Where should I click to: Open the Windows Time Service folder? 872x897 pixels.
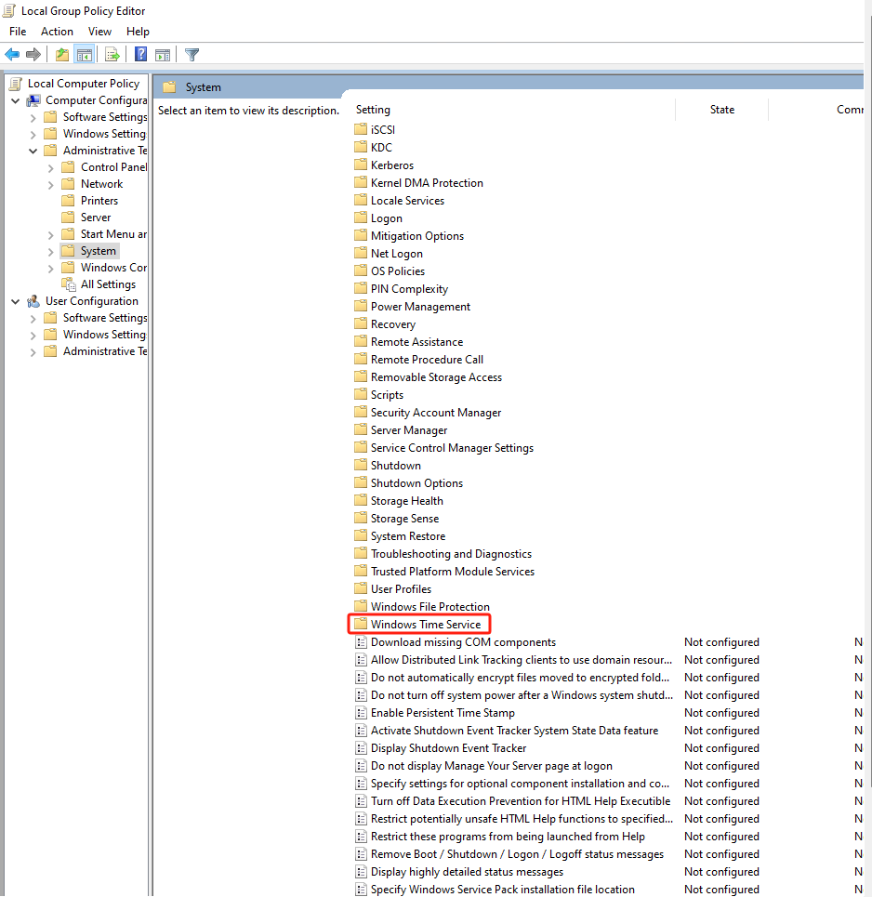pos(425,625)
